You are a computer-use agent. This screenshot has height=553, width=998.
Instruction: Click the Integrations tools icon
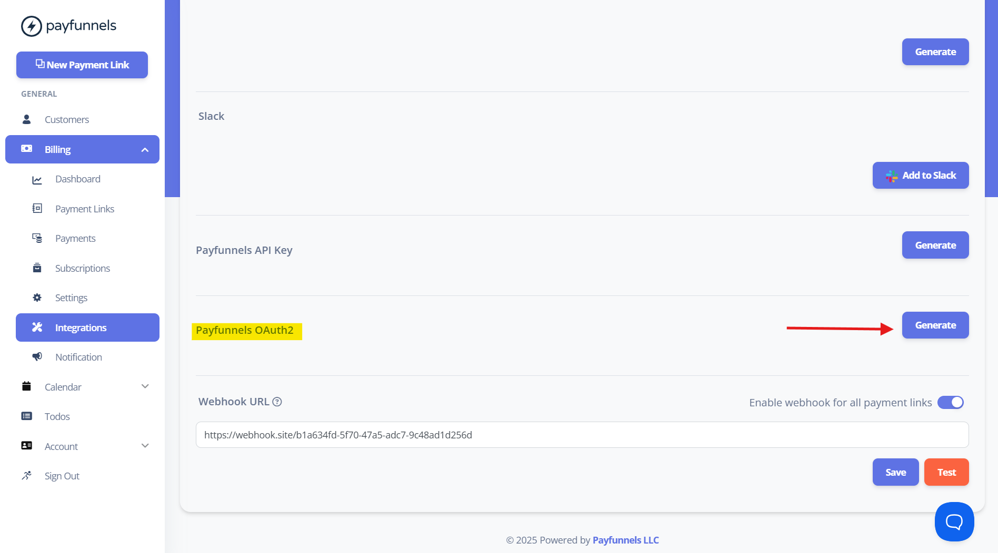click(x=37, y=327)
